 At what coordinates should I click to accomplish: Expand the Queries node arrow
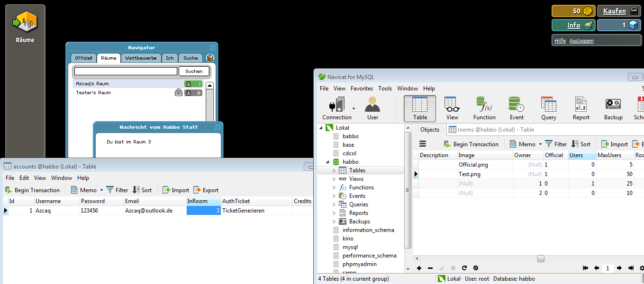coord(334,204)
